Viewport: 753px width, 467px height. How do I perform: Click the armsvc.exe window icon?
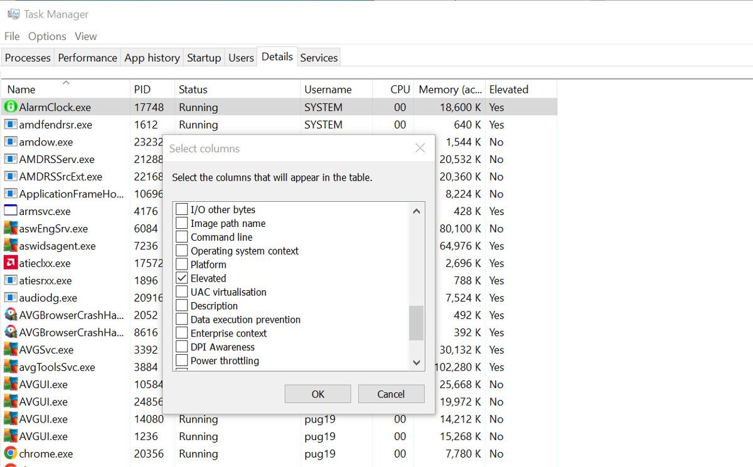[11, 211]
